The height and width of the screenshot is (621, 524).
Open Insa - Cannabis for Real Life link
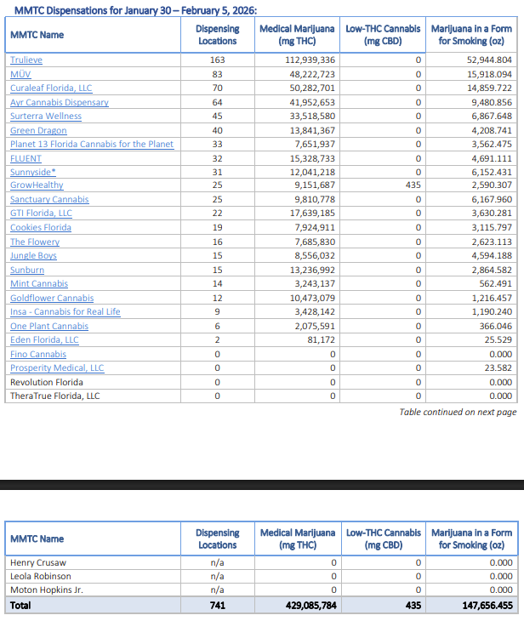(65, 311)
